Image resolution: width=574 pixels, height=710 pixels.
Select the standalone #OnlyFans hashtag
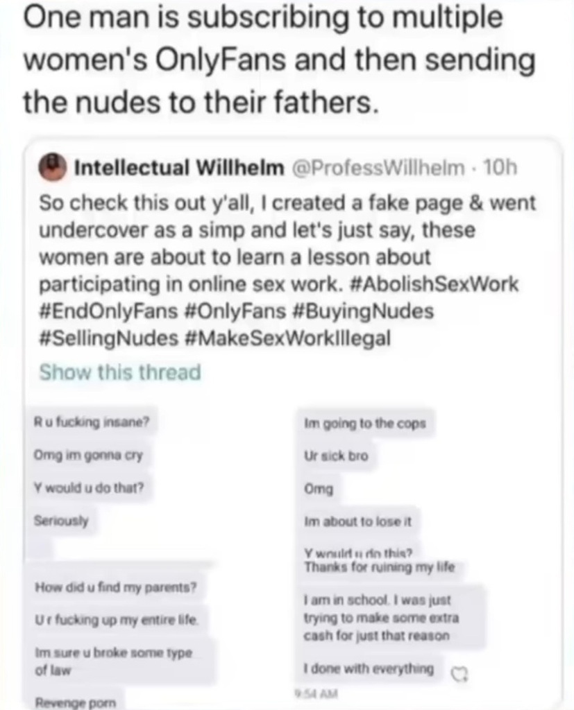(x=236, y=311)
